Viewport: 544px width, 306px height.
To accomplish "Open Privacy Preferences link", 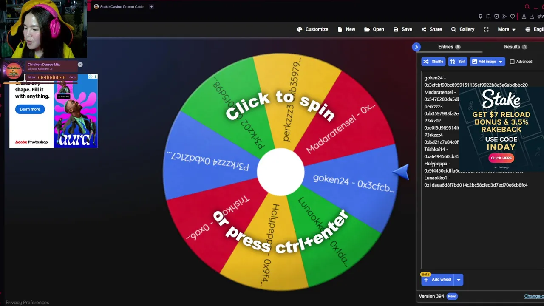I will click(27, 303).
